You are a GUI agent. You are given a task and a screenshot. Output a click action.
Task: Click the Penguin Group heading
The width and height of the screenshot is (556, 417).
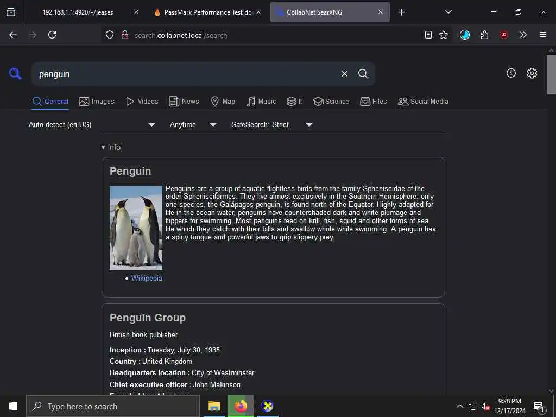point(148,318)
